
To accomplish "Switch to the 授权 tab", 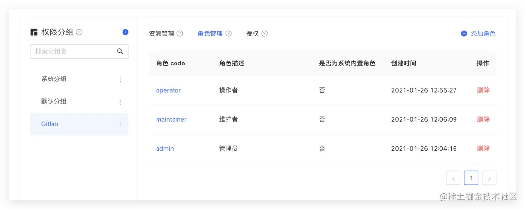I will tap(252, 34).
